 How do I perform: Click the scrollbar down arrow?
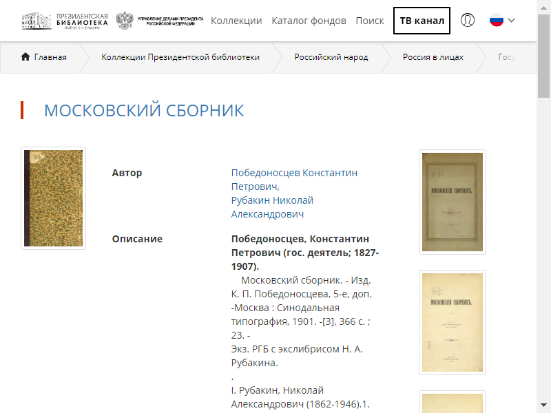[x=543, y=405]
